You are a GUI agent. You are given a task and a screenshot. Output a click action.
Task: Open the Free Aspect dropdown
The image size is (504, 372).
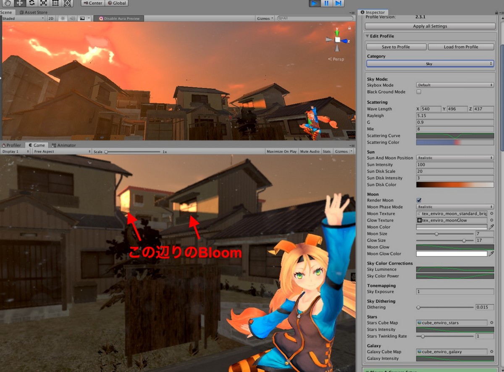62,152
